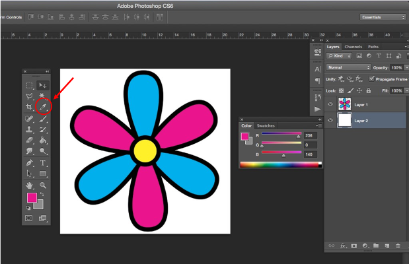Select the Eyedropper tool
Image resolution: width=409 pixels, height=264 pixels.
point(44,106)
